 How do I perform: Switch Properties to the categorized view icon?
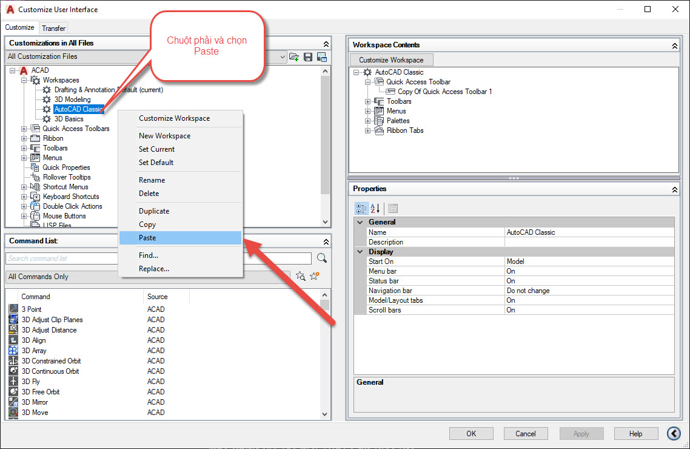361,208
